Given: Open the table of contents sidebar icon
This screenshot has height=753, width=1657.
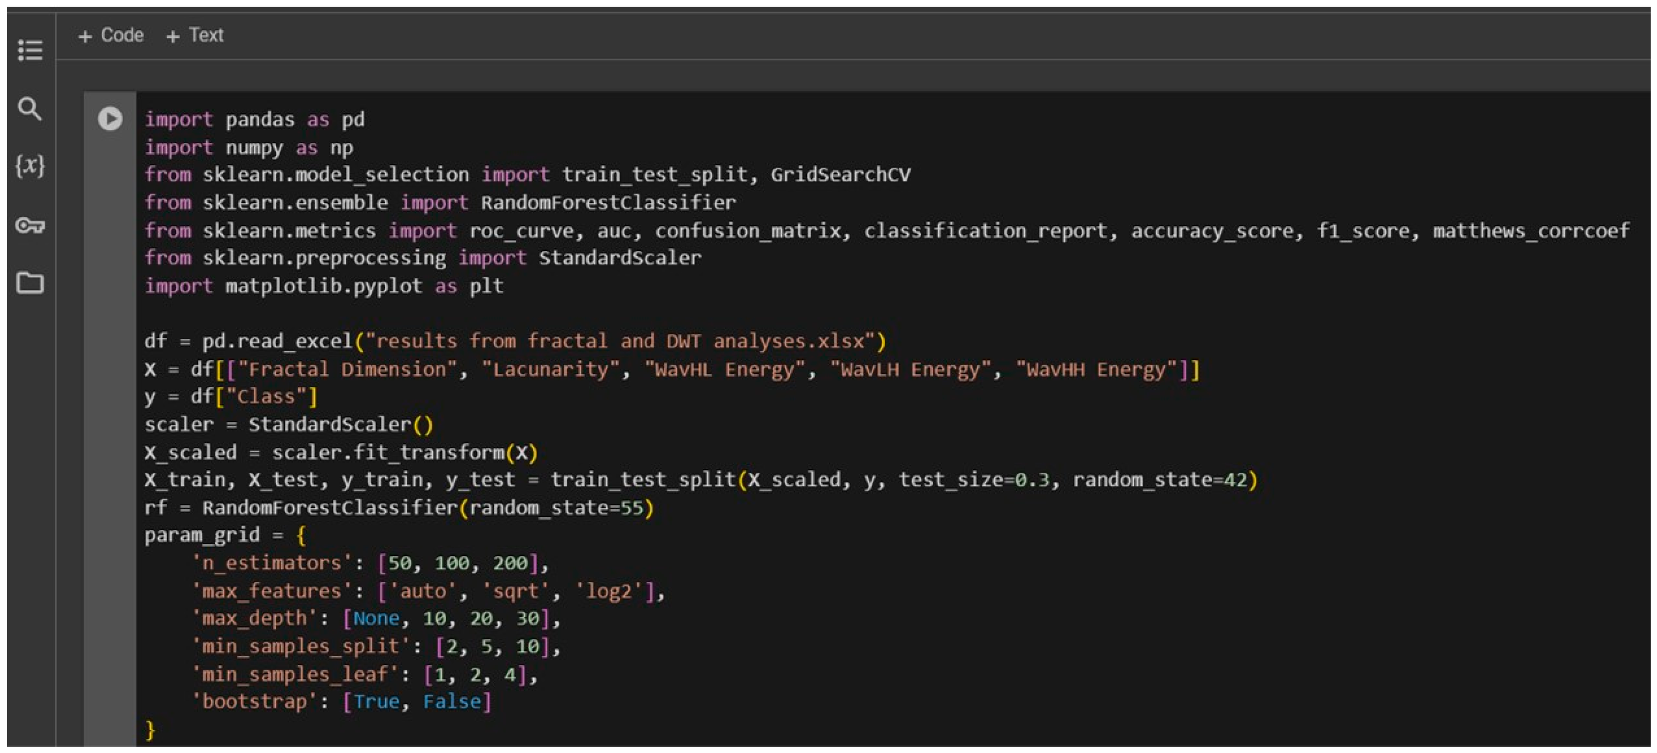Looking at the screenshot, I should [30, 50].
